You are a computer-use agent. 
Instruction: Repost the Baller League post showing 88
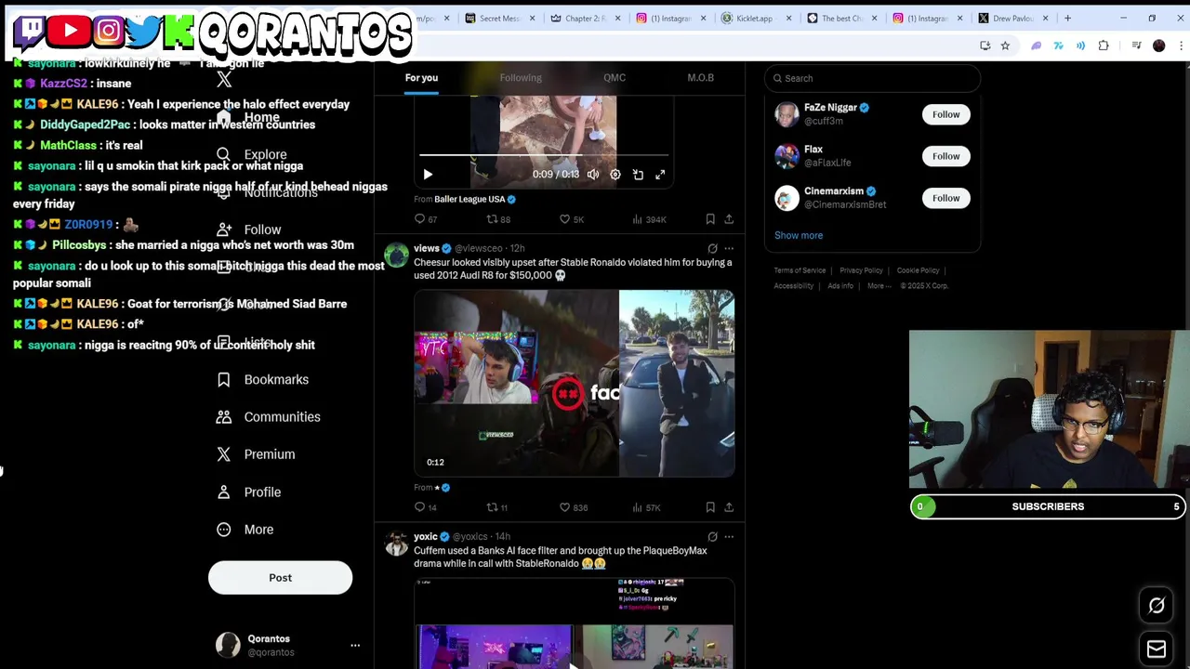[498, 219]
